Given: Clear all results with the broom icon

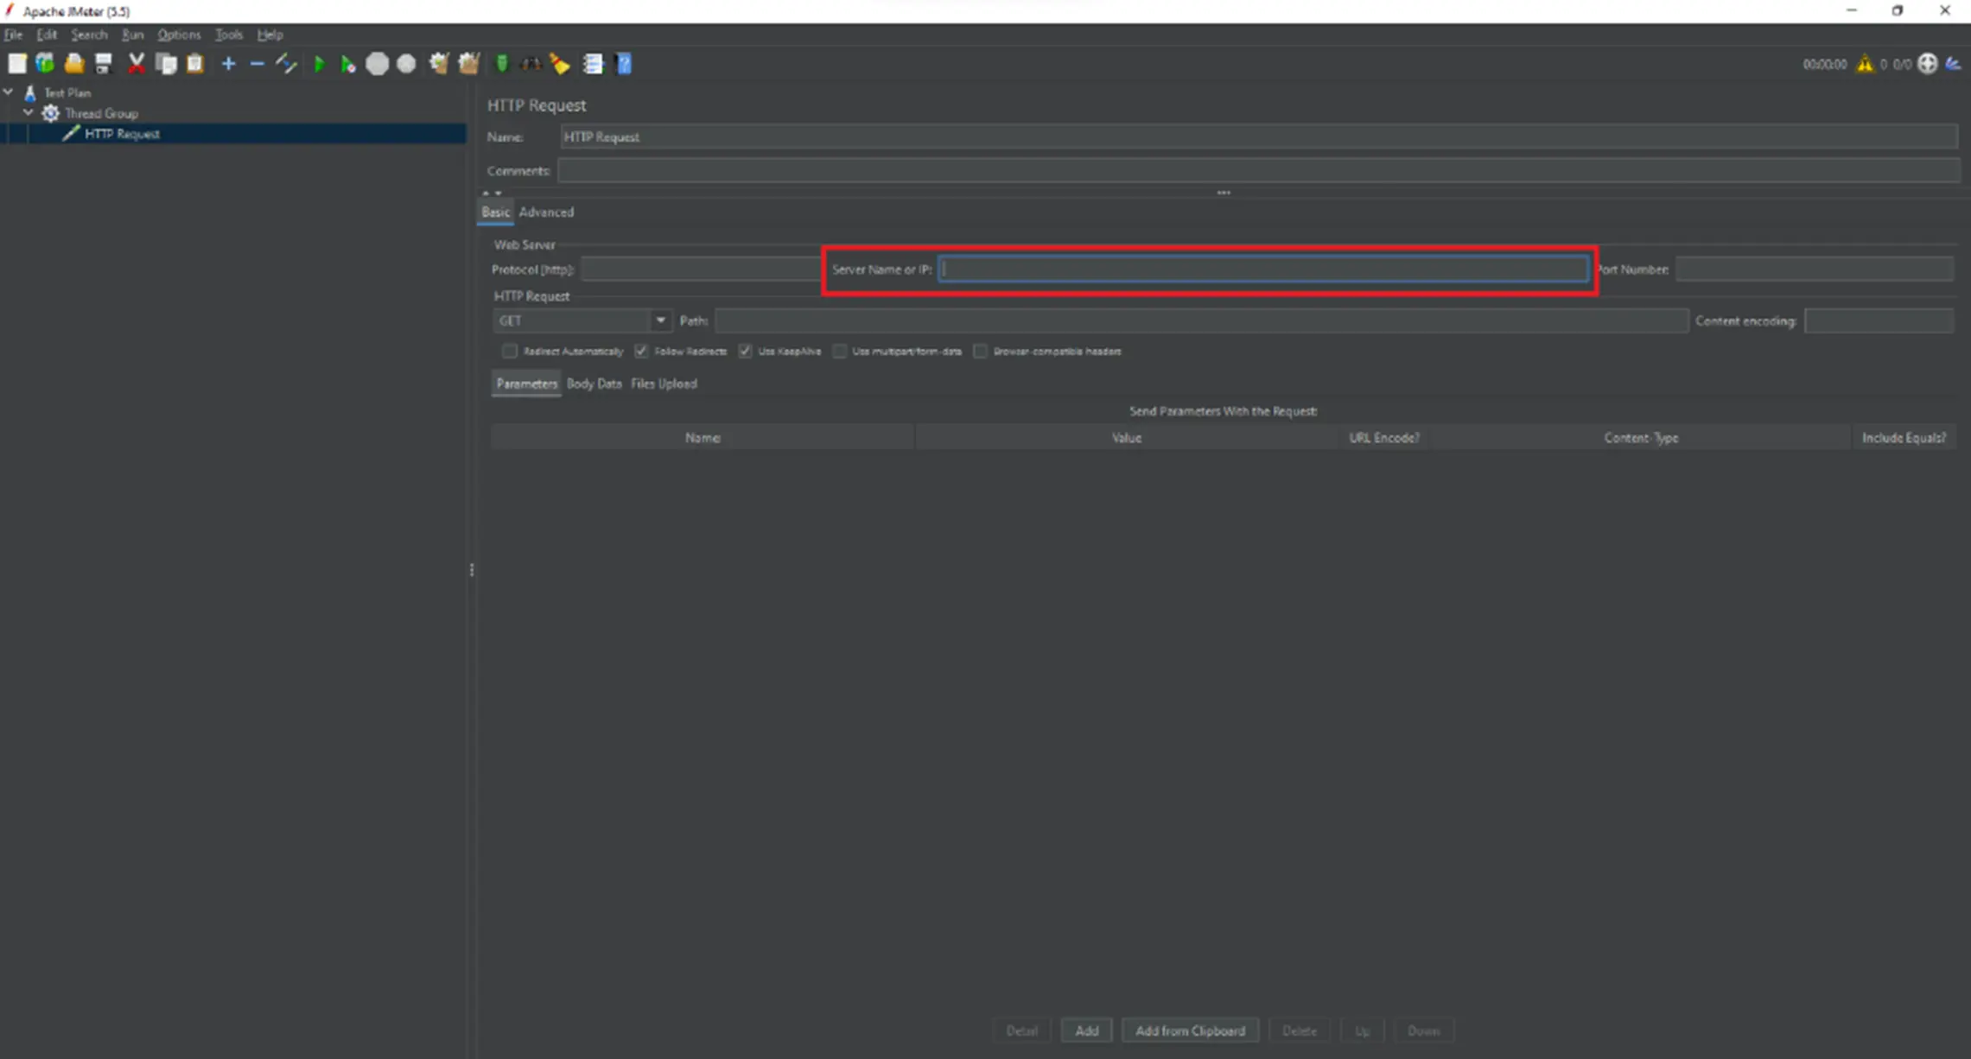Looking at the screenshot, I should pos(559,63).
